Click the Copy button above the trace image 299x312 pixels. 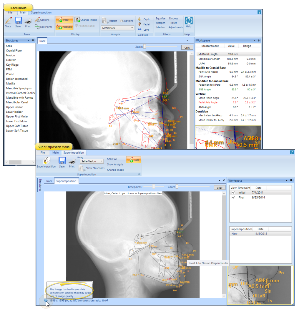[187, 47]
